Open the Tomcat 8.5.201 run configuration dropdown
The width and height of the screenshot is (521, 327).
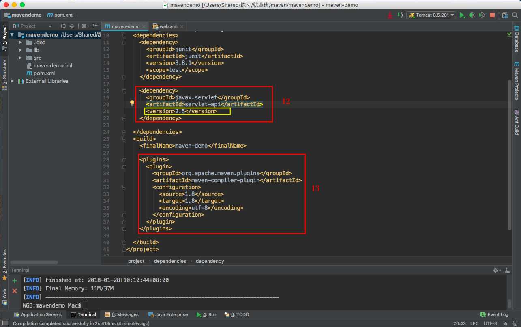tap(431, 15)
